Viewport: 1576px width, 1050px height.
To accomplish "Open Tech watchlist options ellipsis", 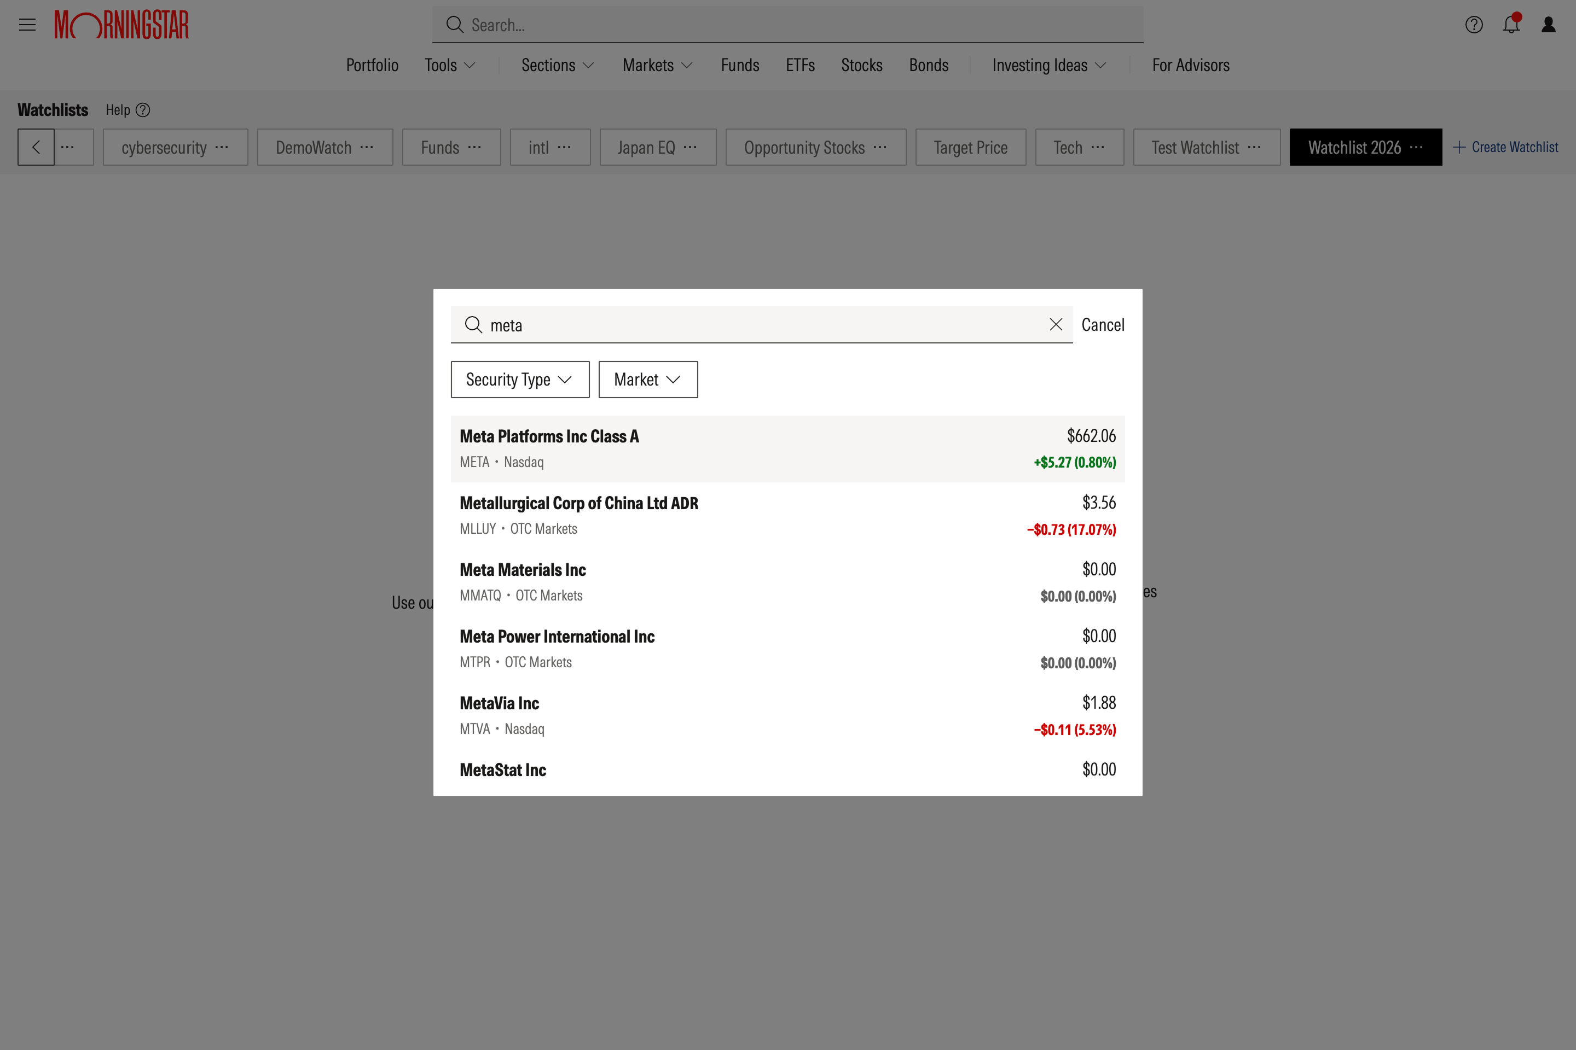I will 1098,147.
